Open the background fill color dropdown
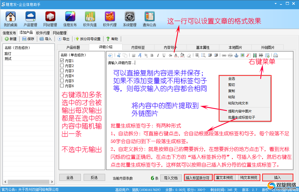 182,55
